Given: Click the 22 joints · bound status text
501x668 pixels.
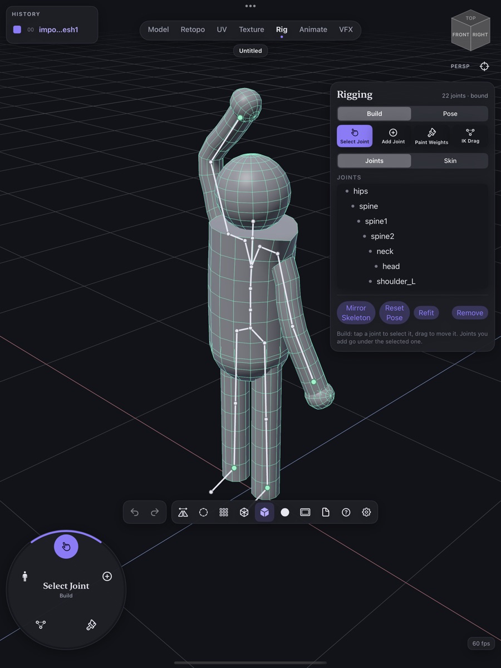Looking at the screenshot, I should click(465, 96).
